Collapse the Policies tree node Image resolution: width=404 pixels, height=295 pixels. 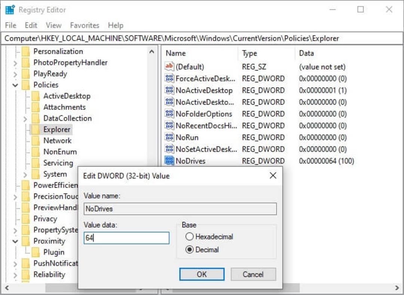coord(15,85)
